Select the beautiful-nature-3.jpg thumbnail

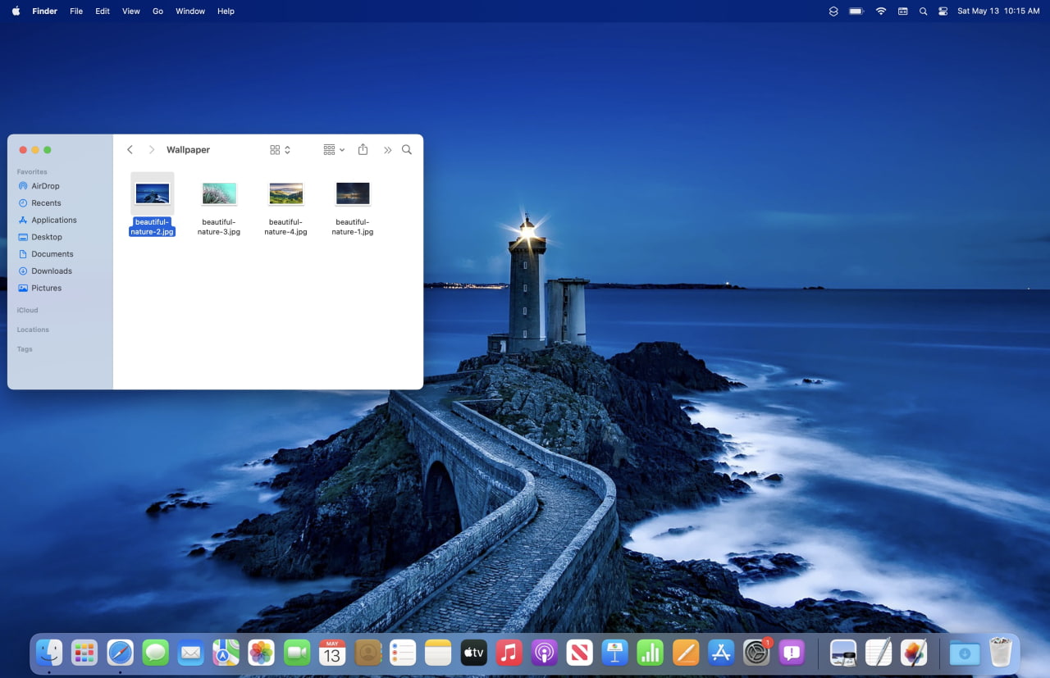tap(219, 194)
